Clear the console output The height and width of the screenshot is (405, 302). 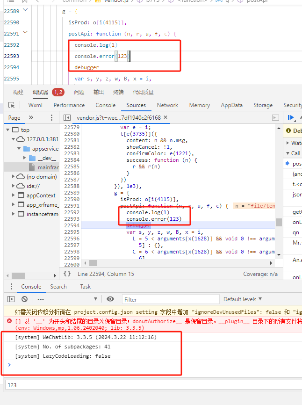[24, 299]
